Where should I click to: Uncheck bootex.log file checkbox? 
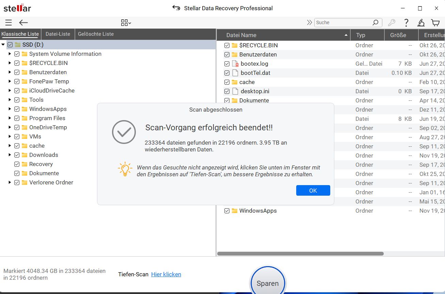coord(227,64)
